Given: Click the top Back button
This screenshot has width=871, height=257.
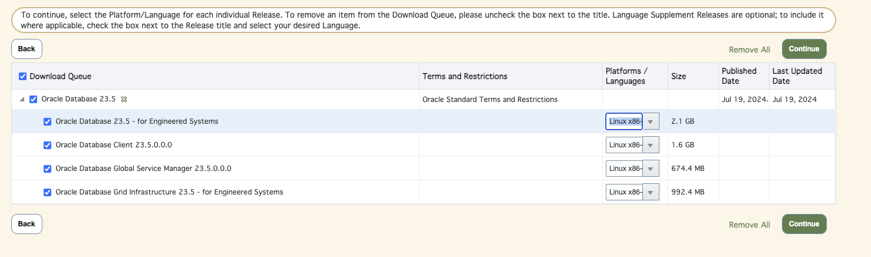Looking at the screenshot, I should [x=27, y=49].
